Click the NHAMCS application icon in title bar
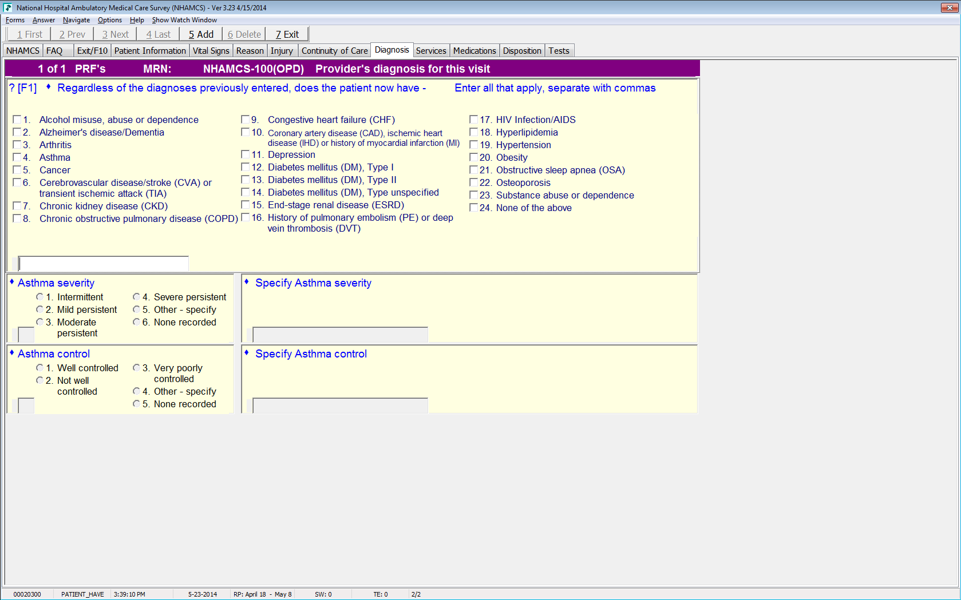 pyautogui.click(x=7, y=7)
